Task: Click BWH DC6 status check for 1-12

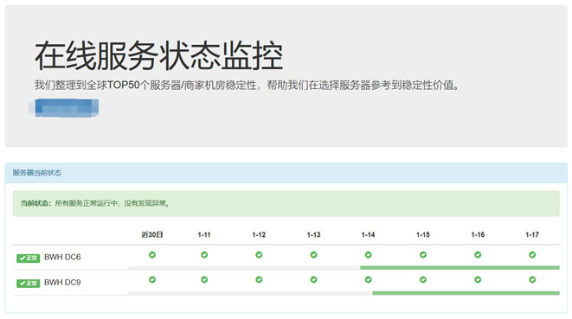Action: click(259, 255)
